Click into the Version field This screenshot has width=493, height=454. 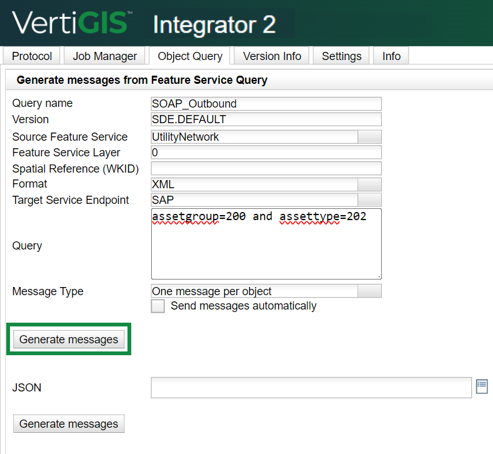pos(266,119)
